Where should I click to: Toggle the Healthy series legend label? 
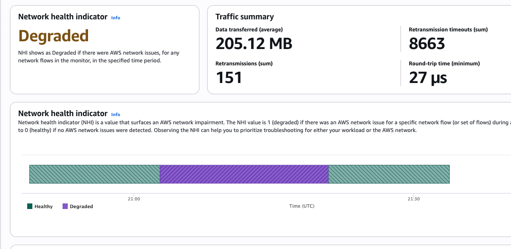pos(44,206)
